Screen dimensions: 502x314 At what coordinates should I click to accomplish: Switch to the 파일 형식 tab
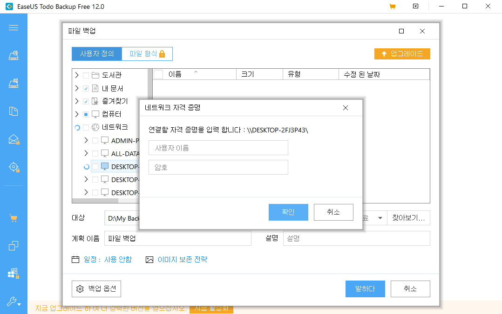pyautogui.click(x=143, y=53)
